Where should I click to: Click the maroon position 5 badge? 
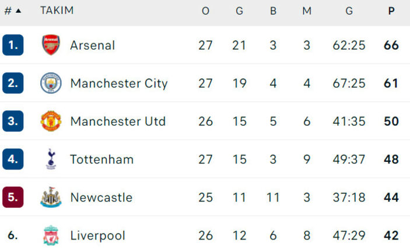click(13, 197)
